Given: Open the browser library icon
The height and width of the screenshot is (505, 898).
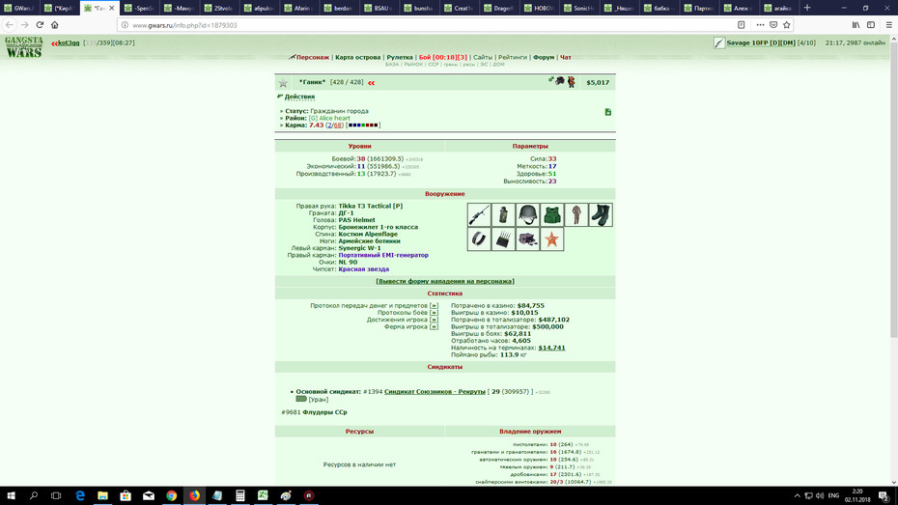Looking at the screenshot, I should pyautogui.click(x=856, y=24).
